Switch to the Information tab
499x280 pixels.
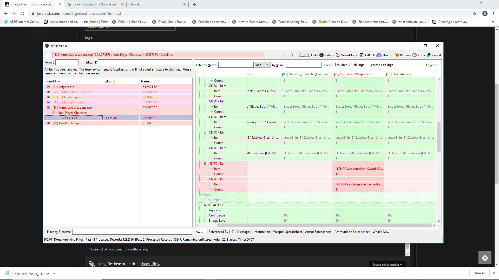pyautogui.click(x=262, y=232)
